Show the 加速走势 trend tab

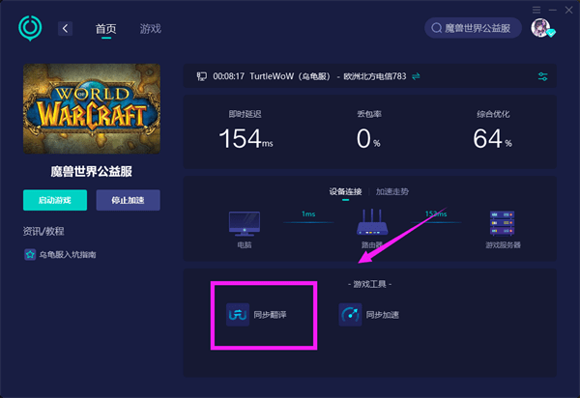392,191
